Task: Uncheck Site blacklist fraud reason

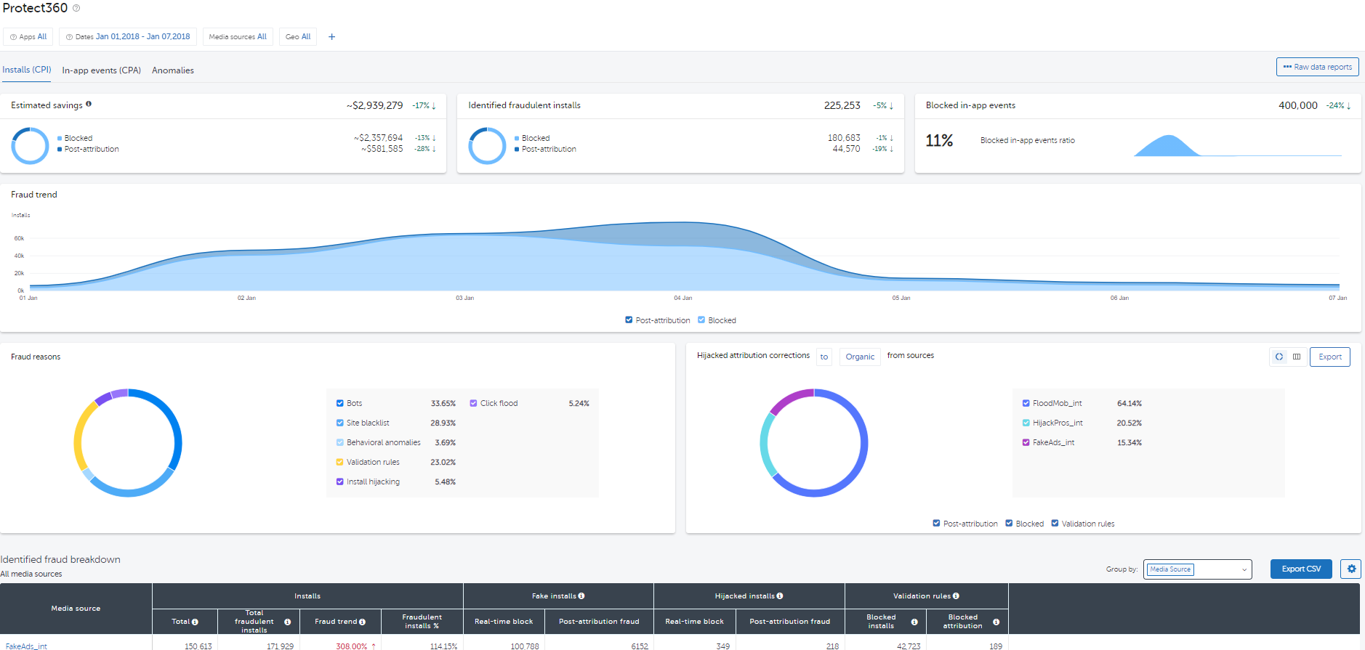Action: (339, 423)
